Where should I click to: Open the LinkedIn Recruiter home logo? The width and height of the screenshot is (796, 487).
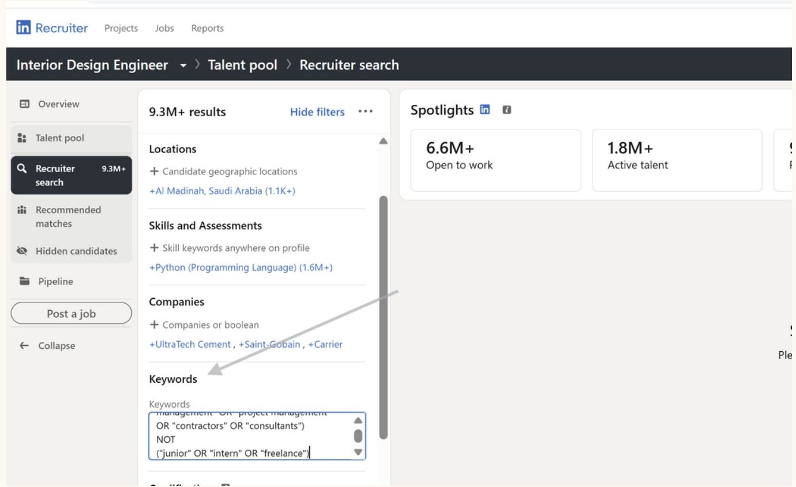[x=52, y=28]
